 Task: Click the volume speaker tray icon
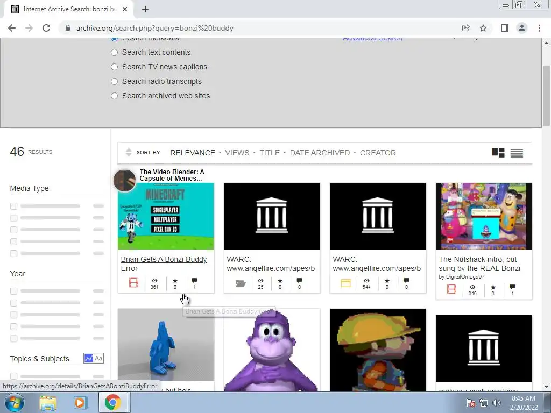[x=496, y=403]
